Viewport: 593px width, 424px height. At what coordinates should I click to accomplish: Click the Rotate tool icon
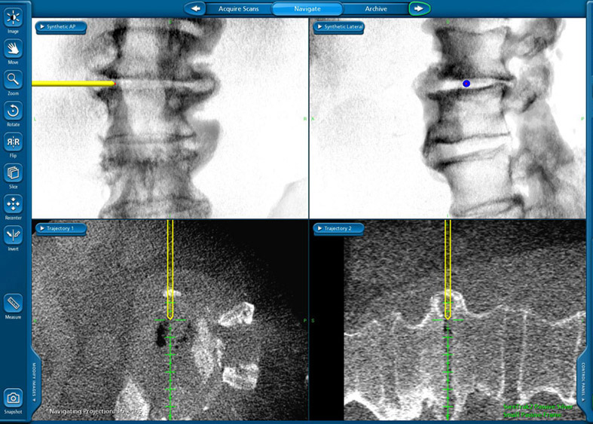[x=14, y=111]
